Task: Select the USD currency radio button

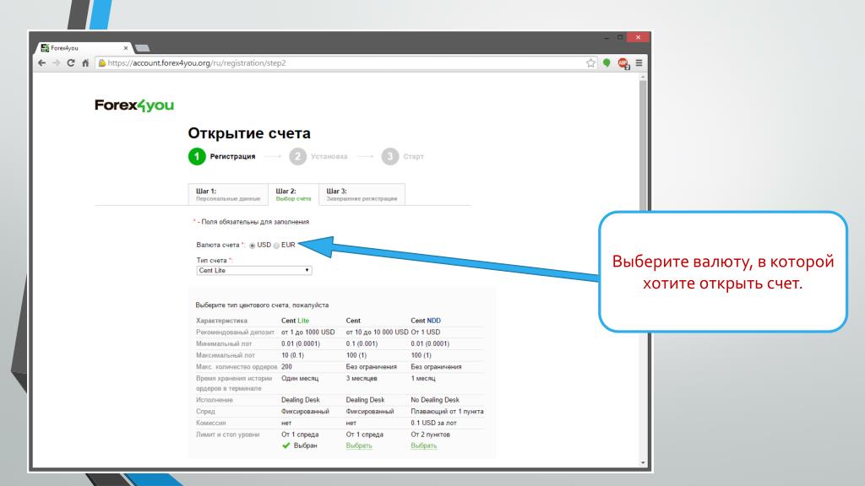Action: (252, 246)
